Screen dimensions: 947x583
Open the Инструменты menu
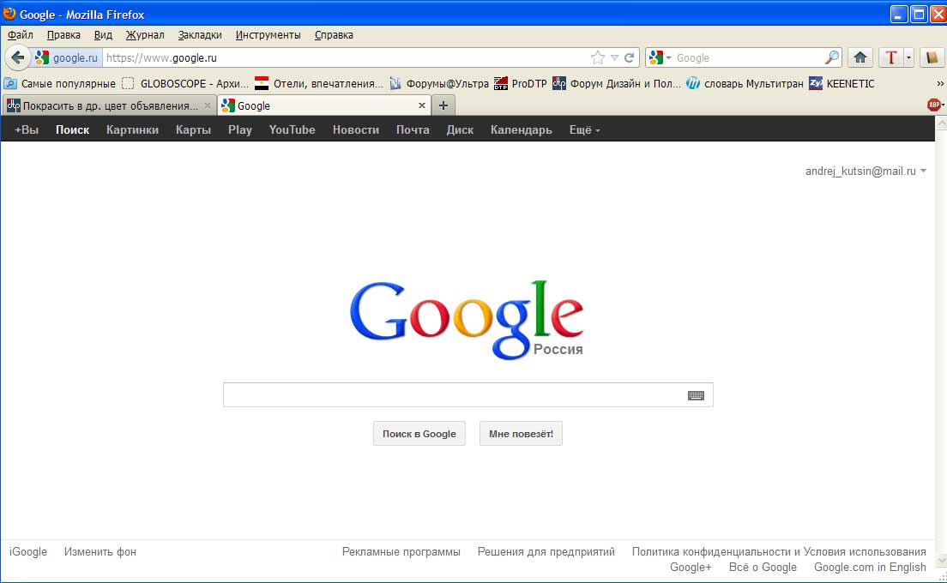[x=268, y=35]
